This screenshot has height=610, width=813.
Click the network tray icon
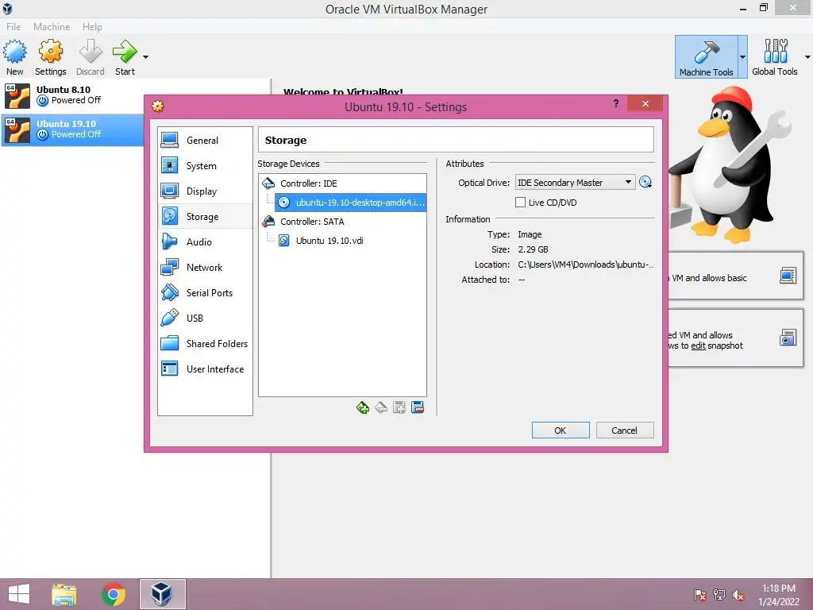click(x=719, y=595)
